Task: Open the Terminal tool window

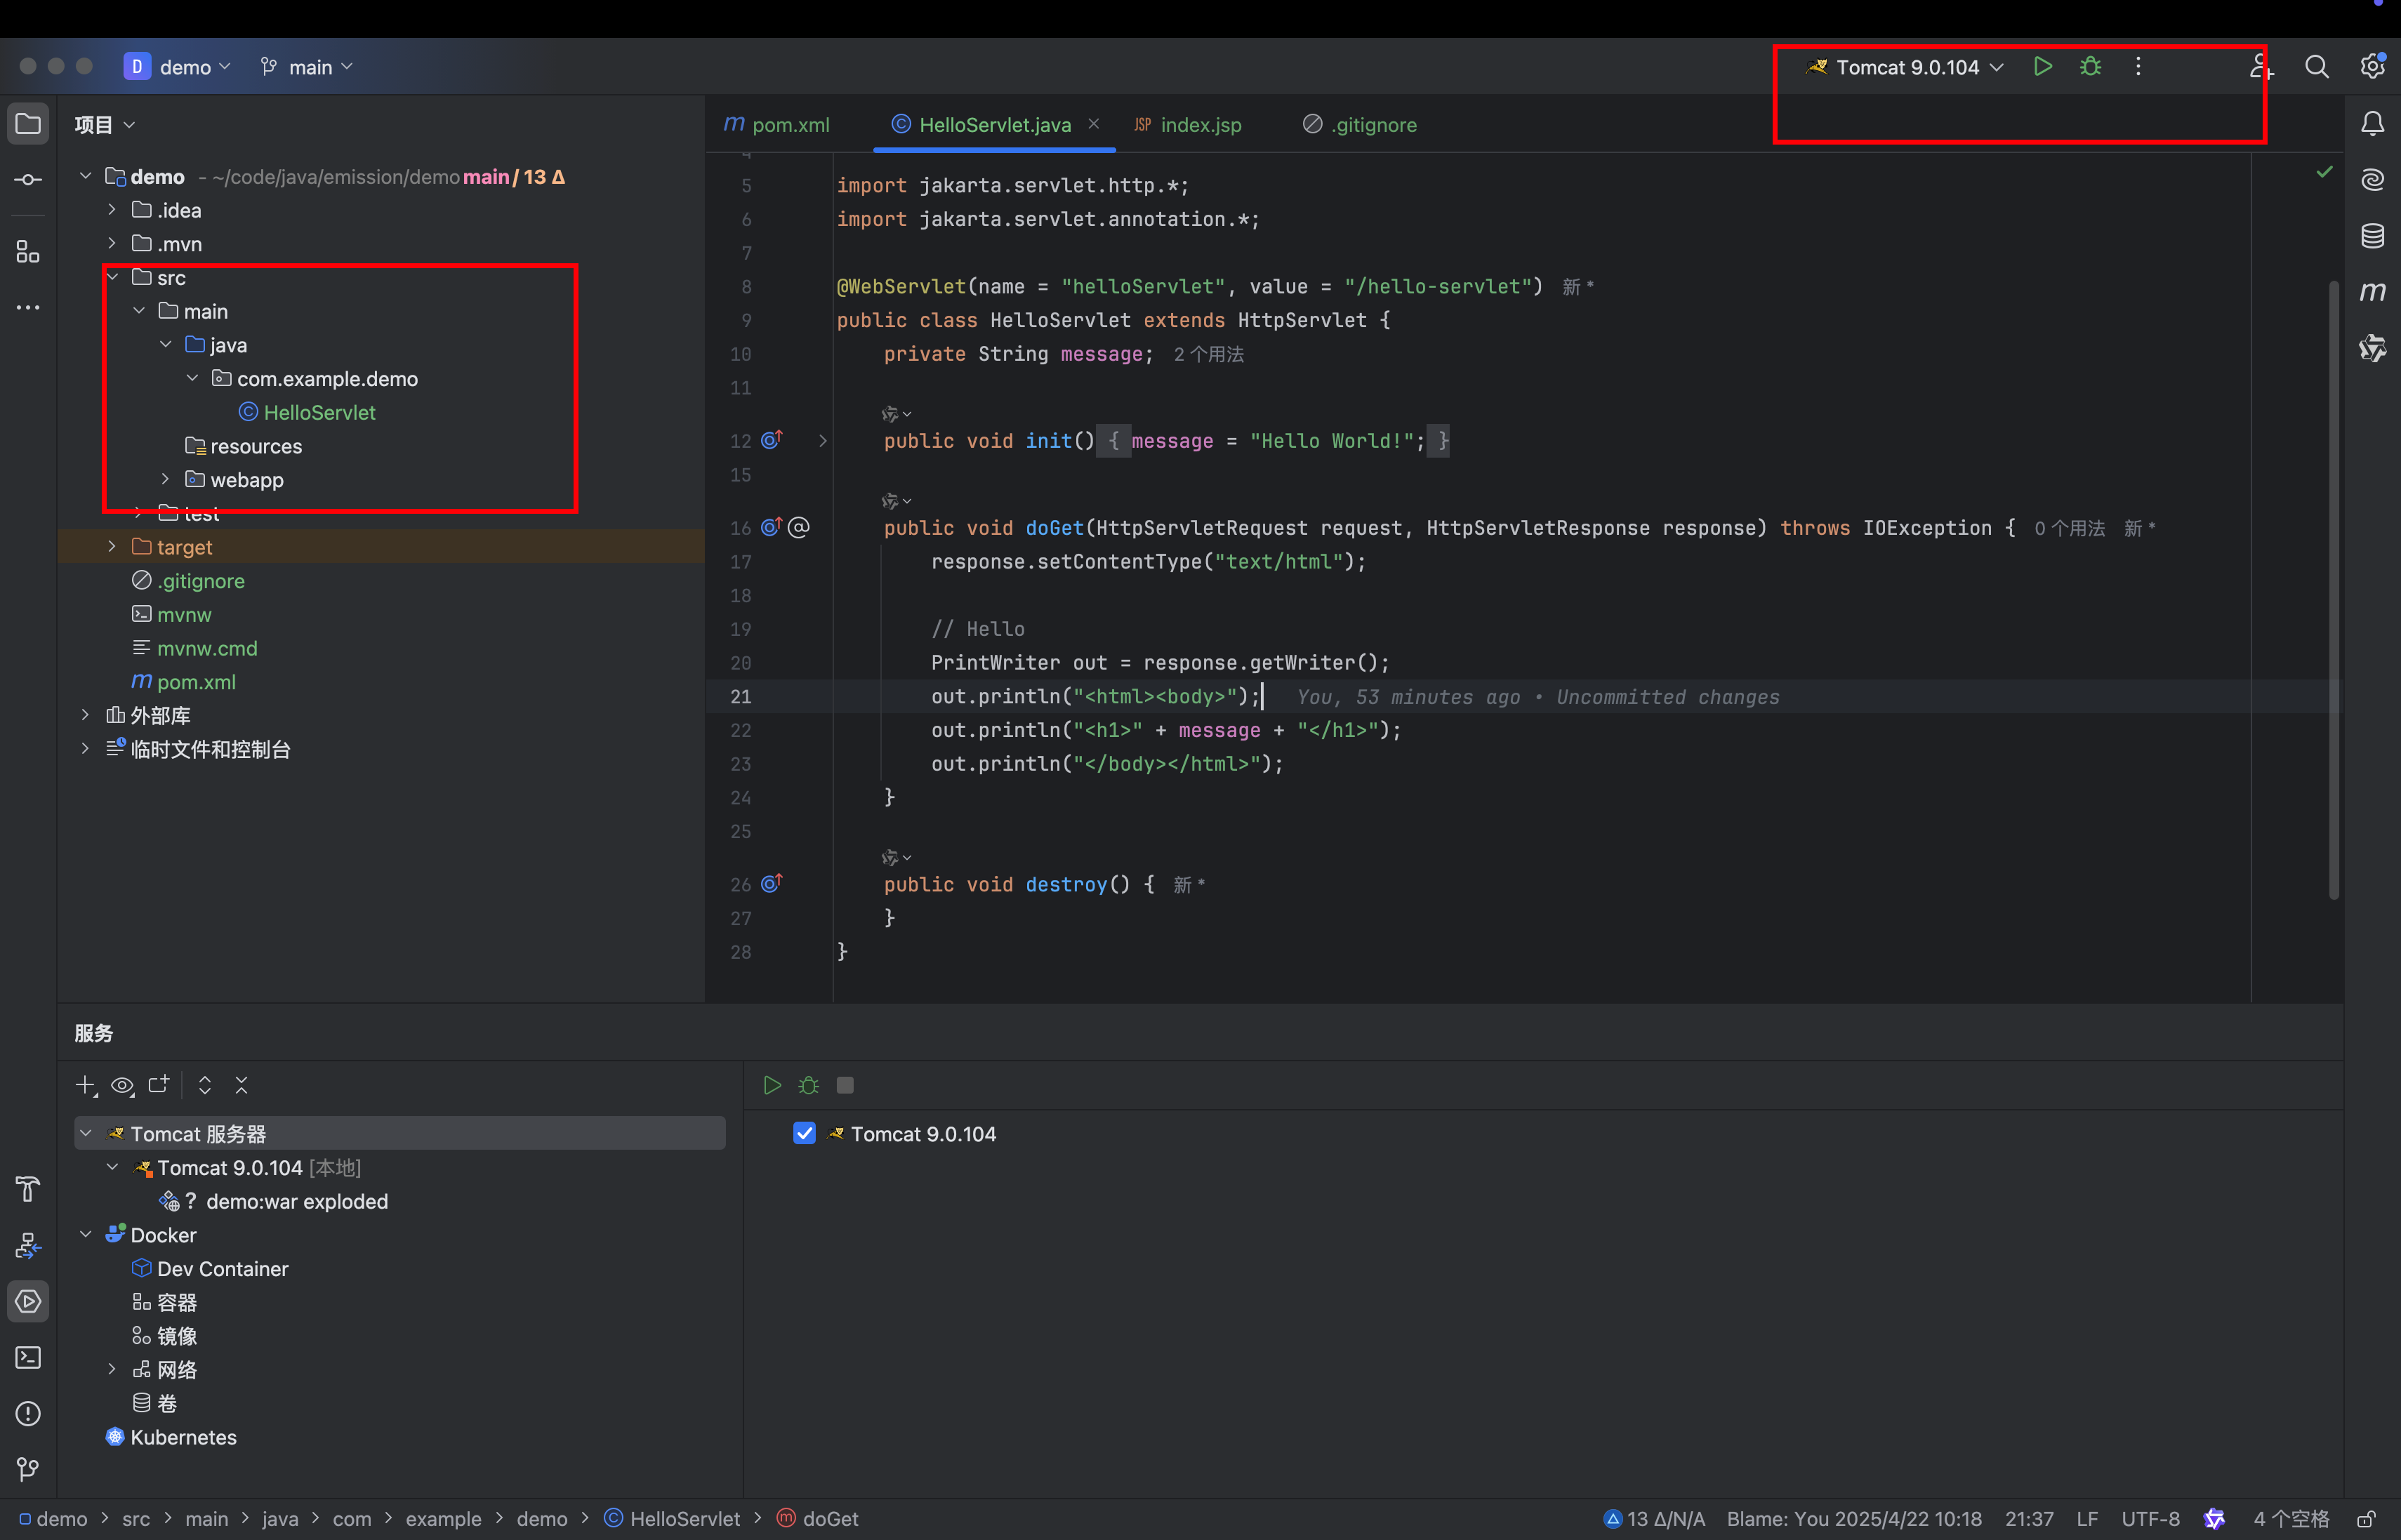Action: click(28, 1357)
